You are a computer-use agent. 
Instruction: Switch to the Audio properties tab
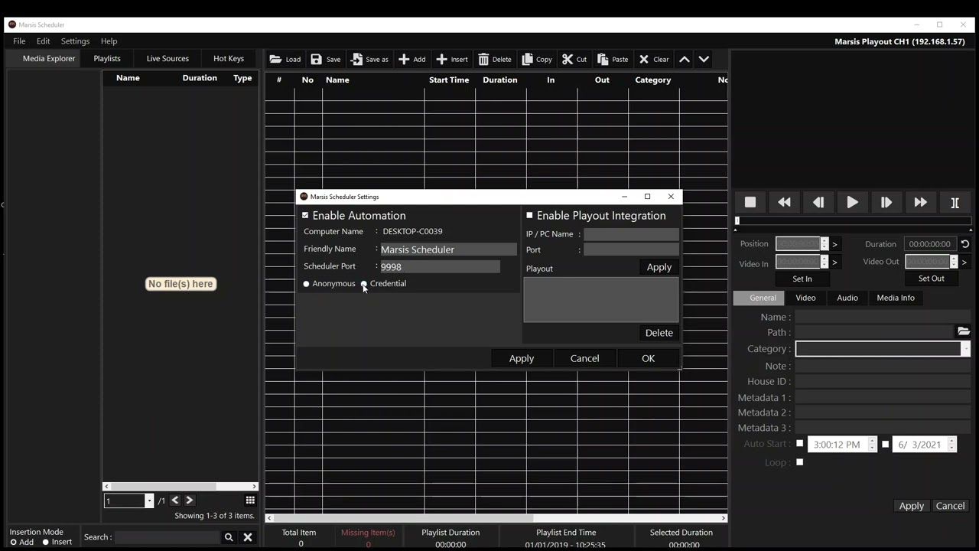pyautogui.click(x=847, y=298)
